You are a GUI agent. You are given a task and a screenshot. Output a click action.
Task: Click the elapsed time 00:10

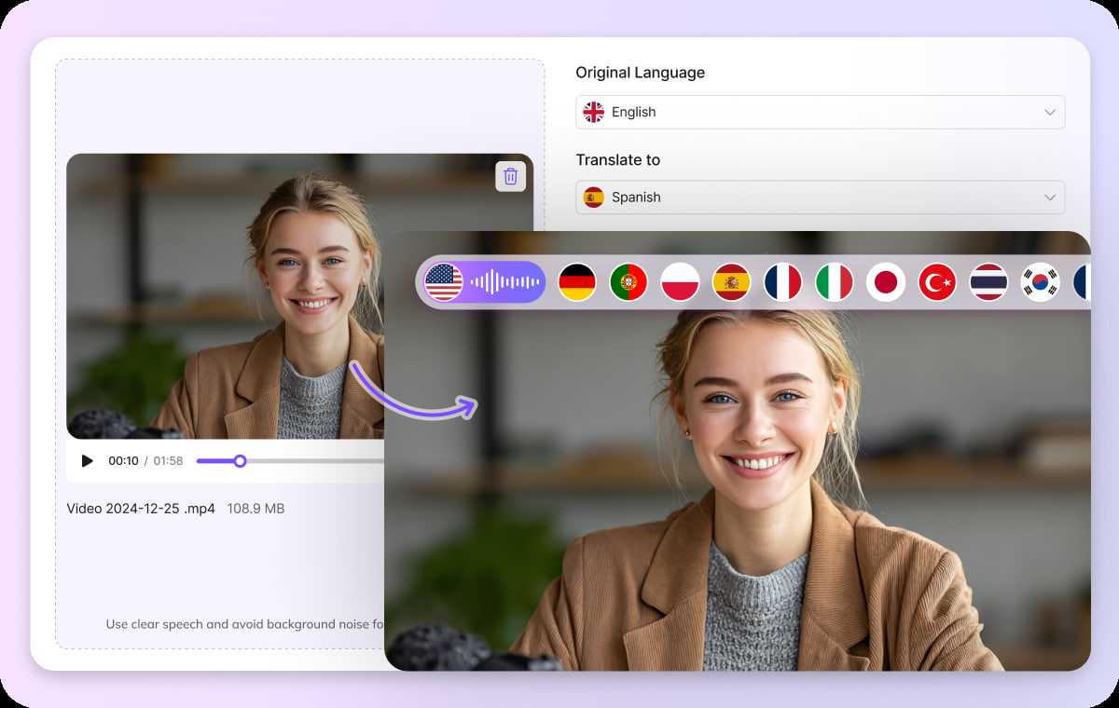[123, 461]
